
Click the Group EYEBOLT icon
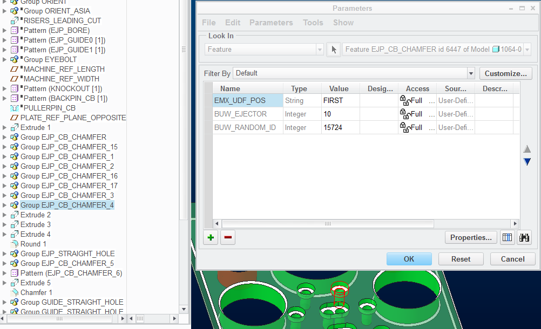coord(14,59)
